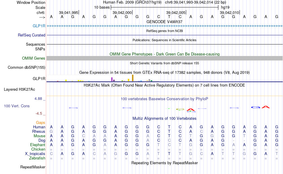Viewport: 283px width, 174px height.
Task: Open the GENCODE V49lift37 track title
Action: (x=164, y=22)
